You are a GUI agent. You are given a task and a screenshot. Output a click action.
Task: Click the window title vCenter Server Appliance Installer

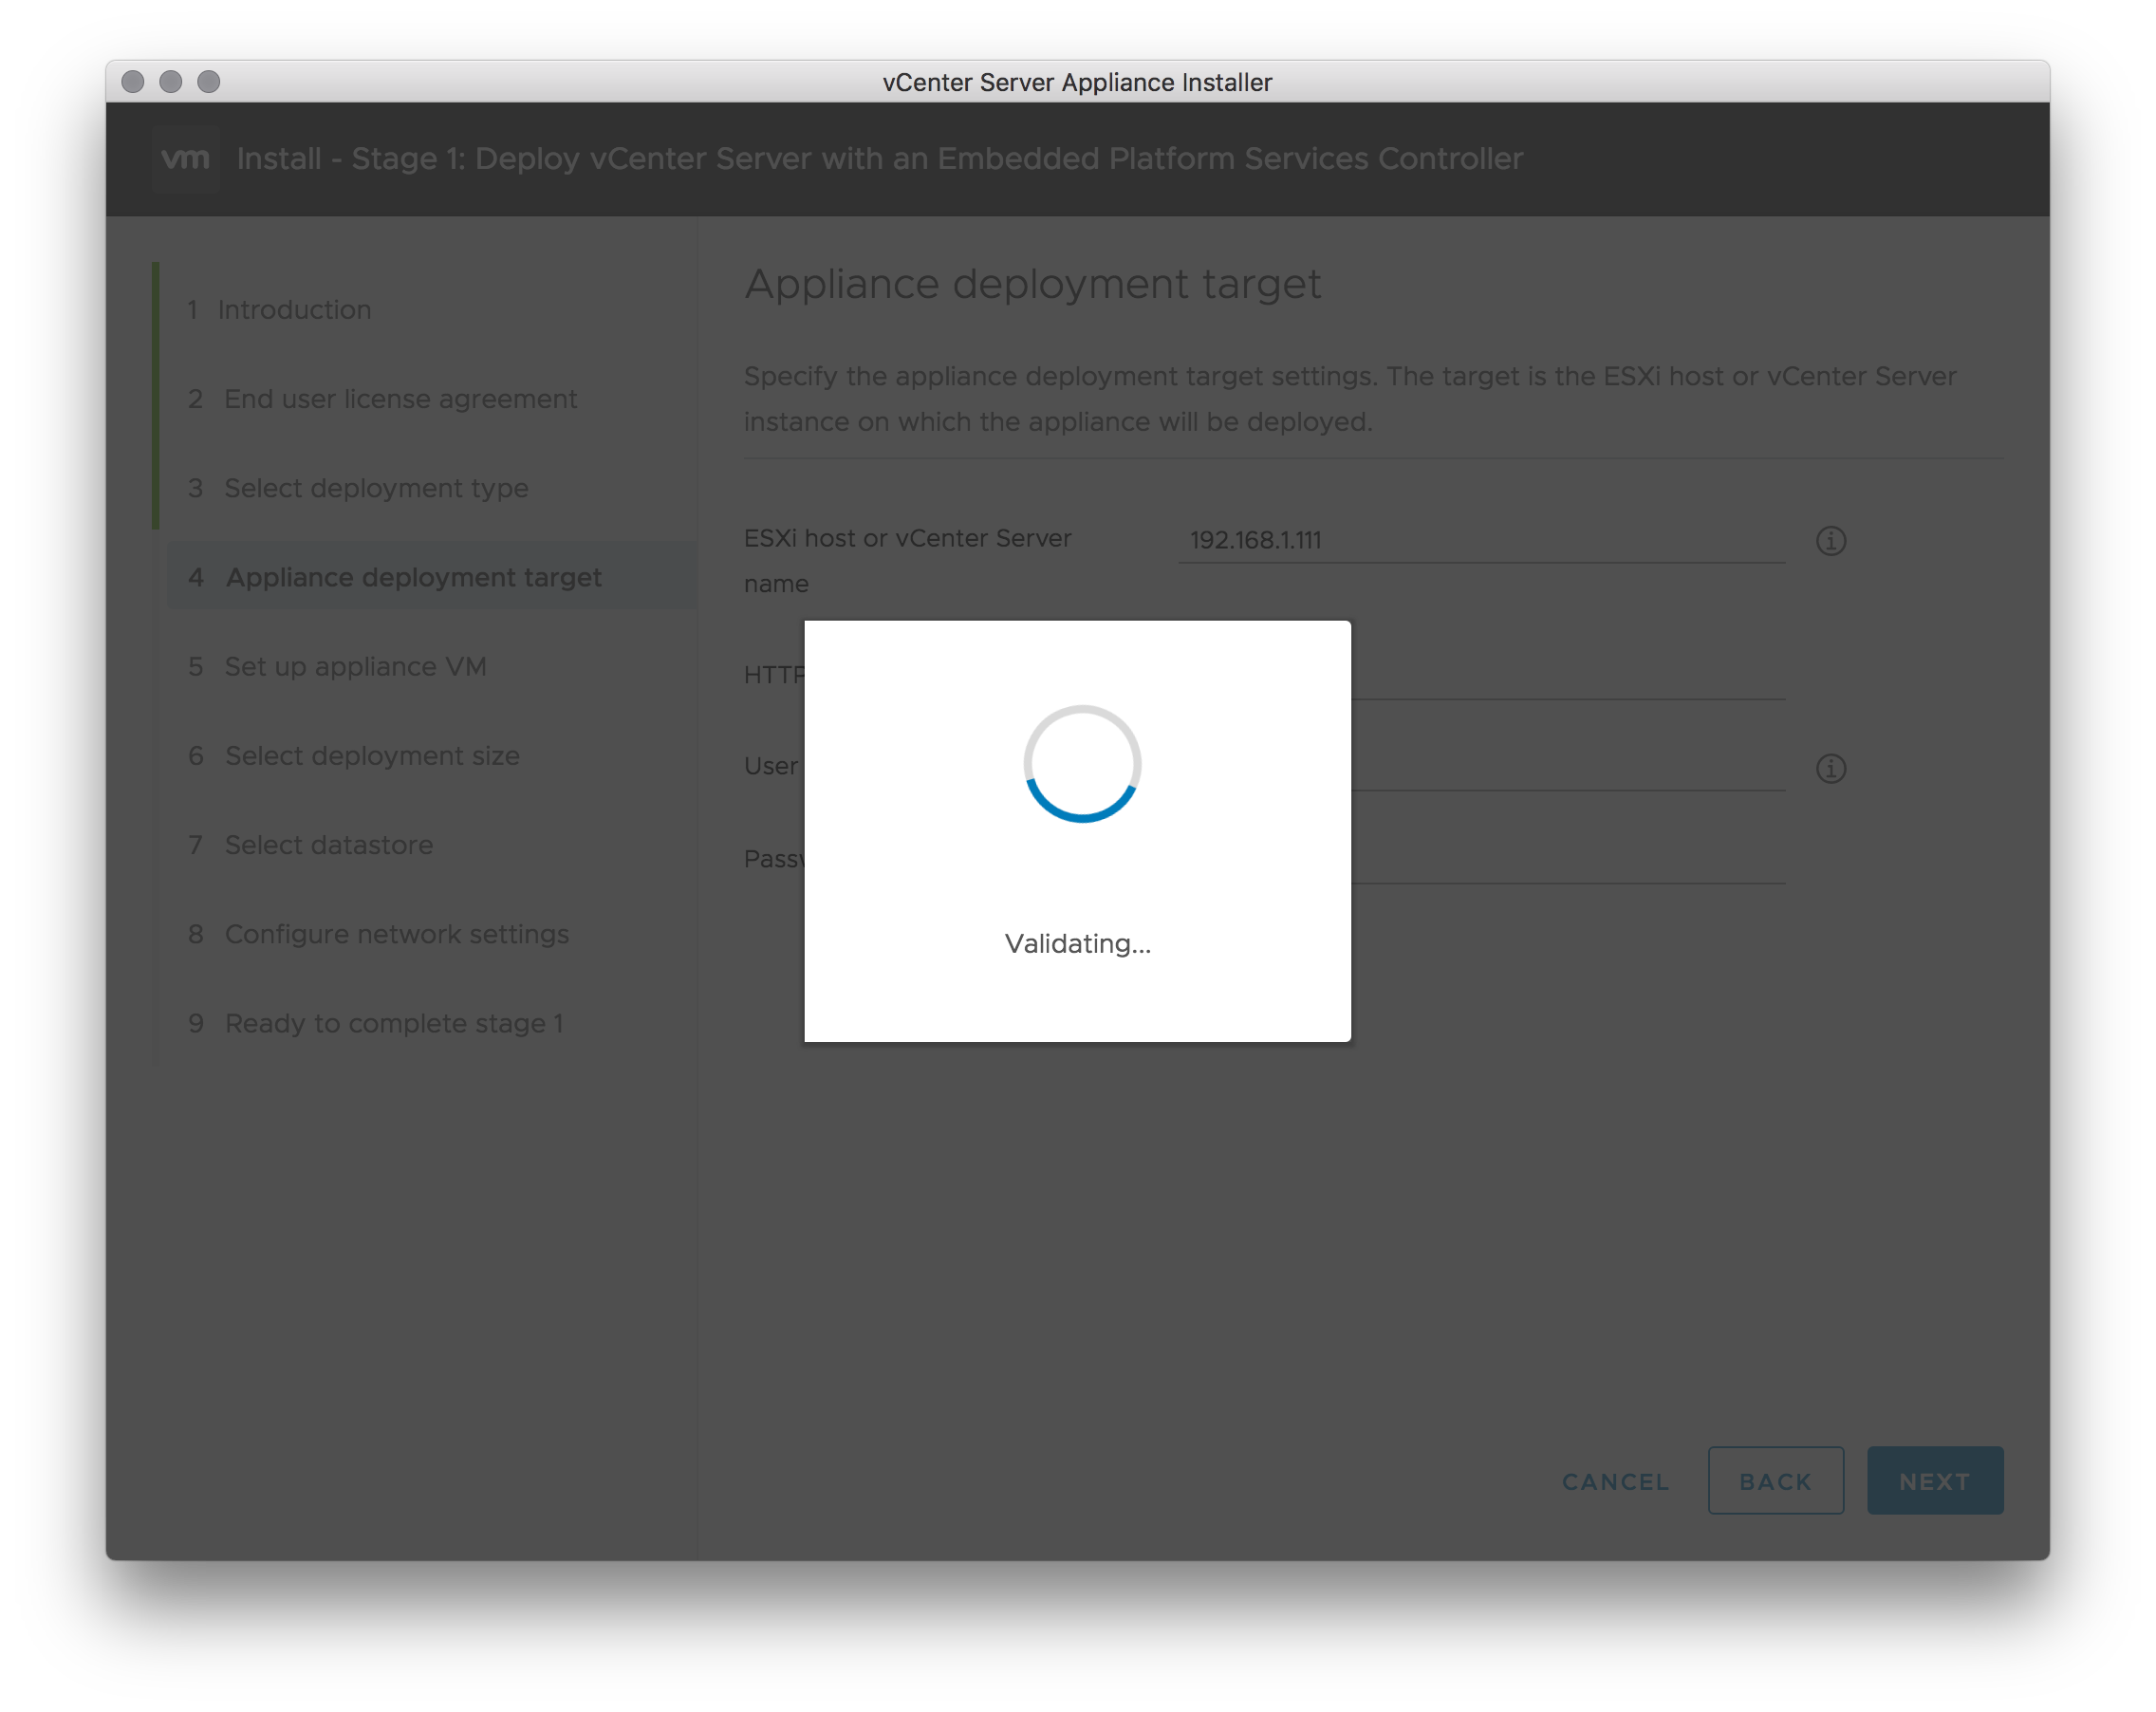[x=1077, y=82]
